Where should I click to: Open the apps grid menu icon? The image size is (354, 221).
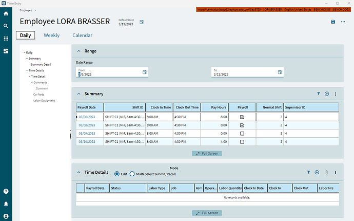pos(6,39)
